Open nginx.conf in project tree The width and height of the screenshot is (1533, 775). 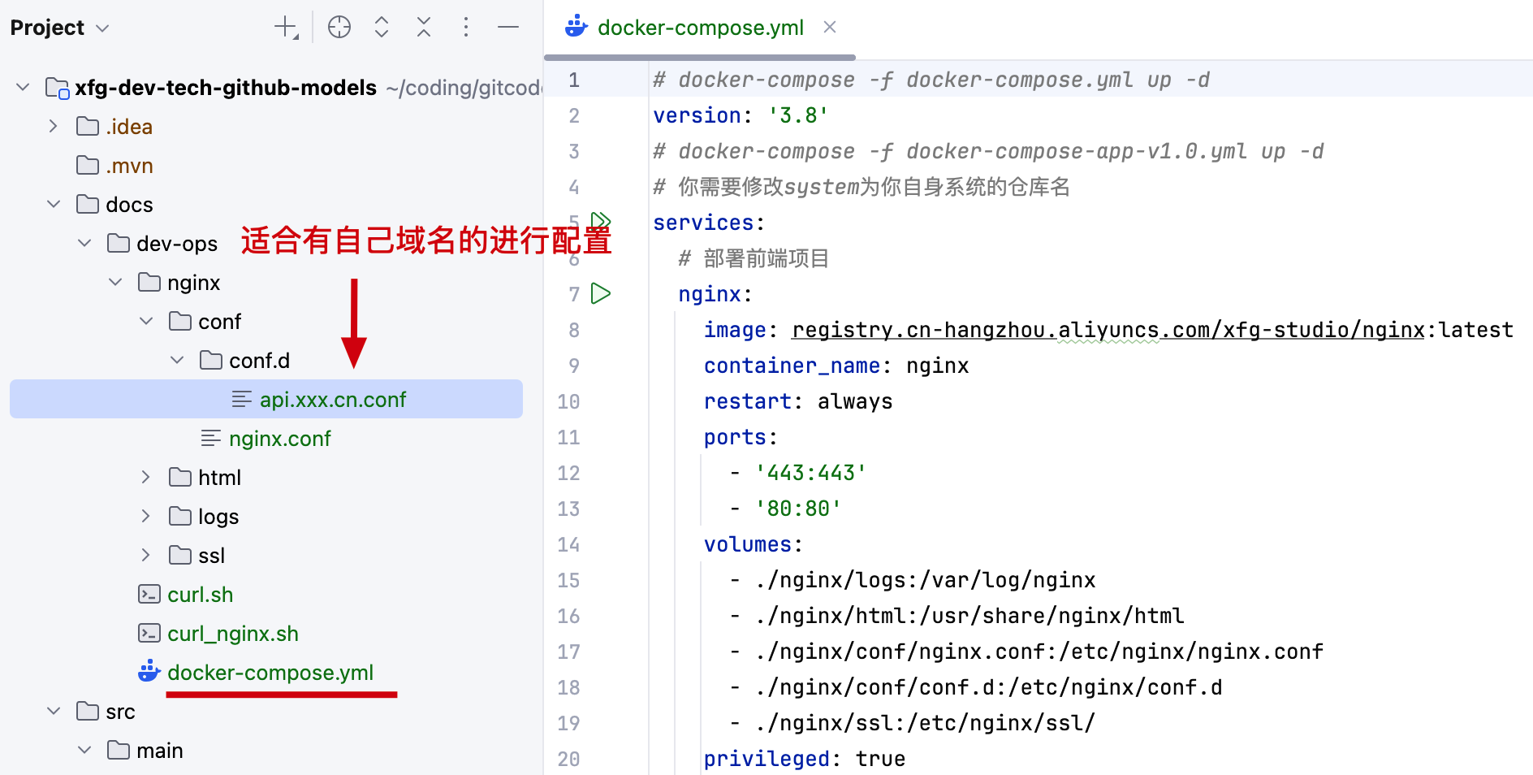click(279, 439)
